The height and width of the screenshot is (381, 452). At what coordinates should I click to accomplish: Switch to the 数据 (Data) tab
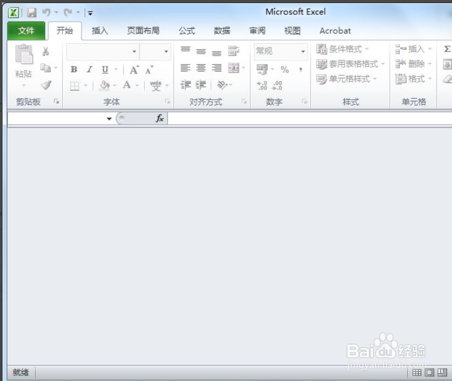pos(222,31)
